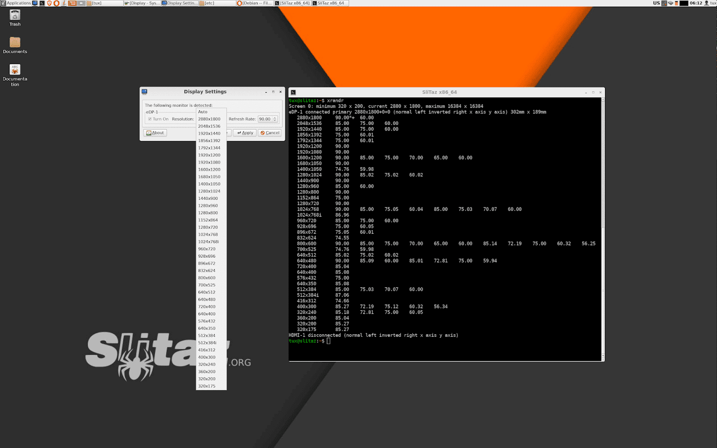Switch to the [etc] taskbar window
The width and height of the screenshot is (717, 448).
click(217, 3)
